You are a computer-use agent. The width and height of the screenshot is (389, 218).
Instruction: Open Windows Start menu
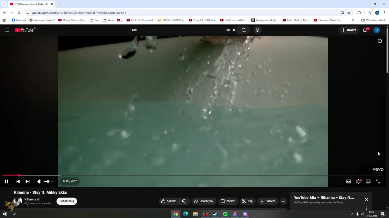click(x=5, y=214)
